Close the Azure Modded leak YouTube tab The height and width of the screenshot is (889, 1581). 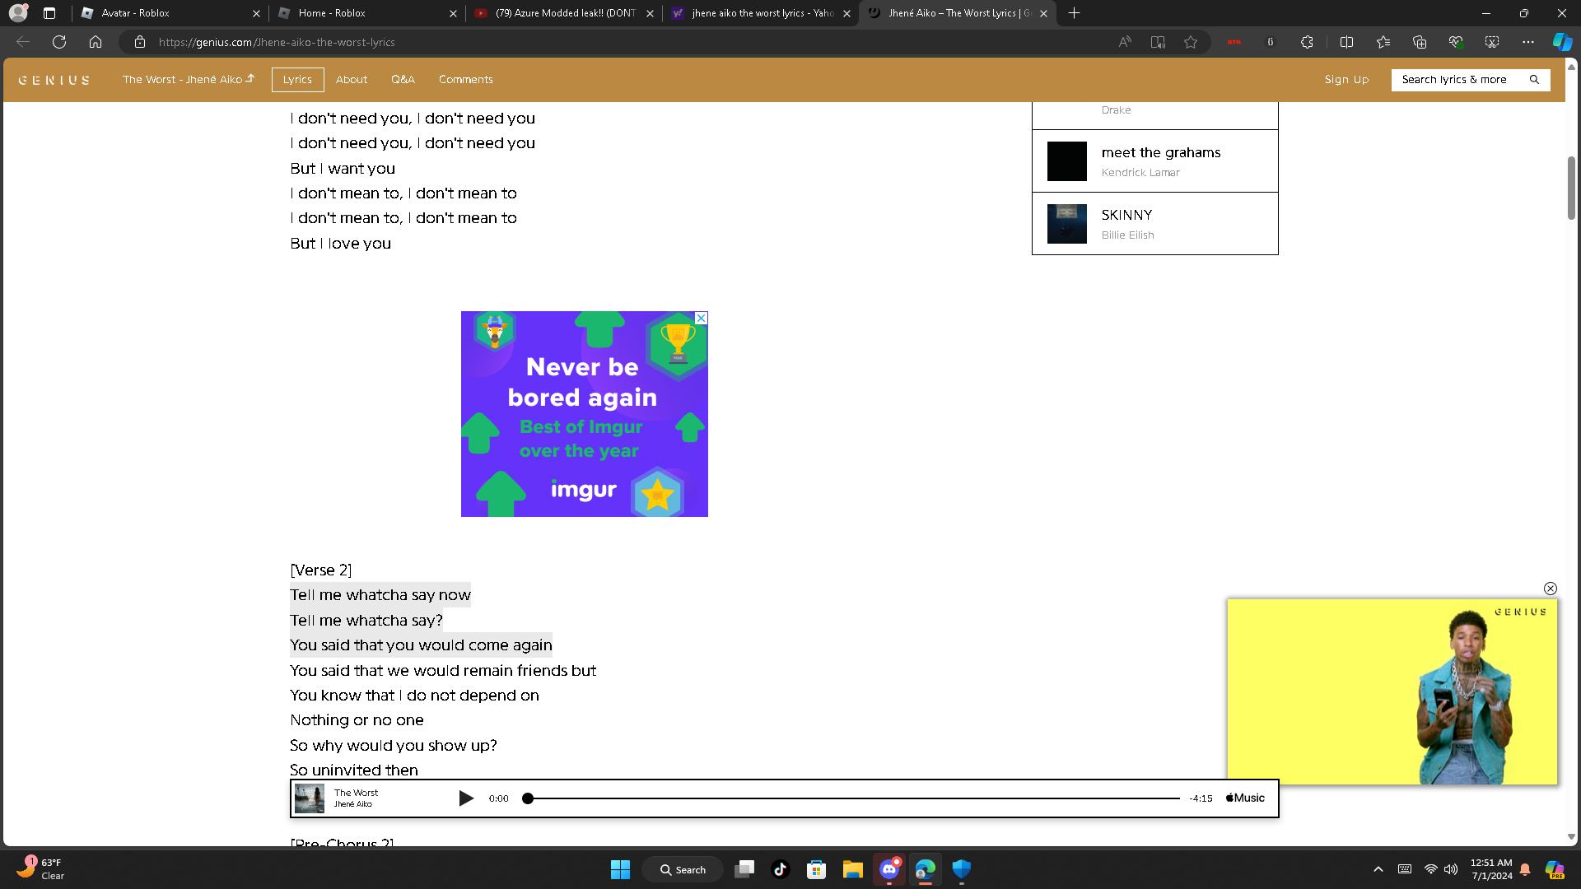click(650, 13)
